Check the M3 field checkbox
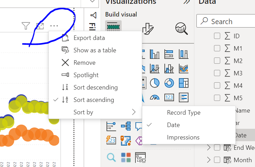This screenshot has width=255, height=167. [217, 73]
